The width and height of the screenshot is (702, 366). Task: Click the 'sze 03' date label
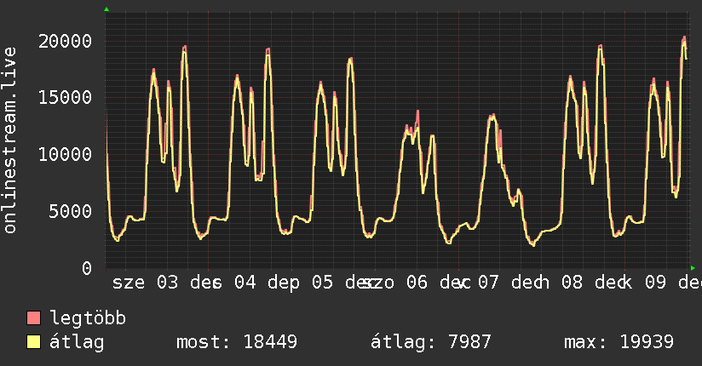[145, 283]
